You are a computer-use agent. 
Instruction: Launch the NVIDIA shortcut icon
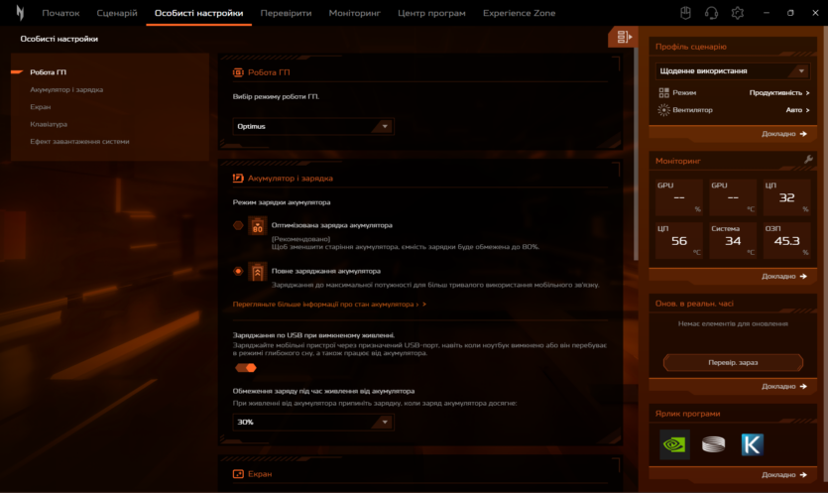coord(674,444)
